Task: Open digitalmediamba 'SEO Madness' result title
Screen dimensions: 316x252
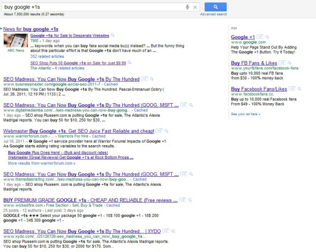Action: pyautogui.click(x=91, y=105)
